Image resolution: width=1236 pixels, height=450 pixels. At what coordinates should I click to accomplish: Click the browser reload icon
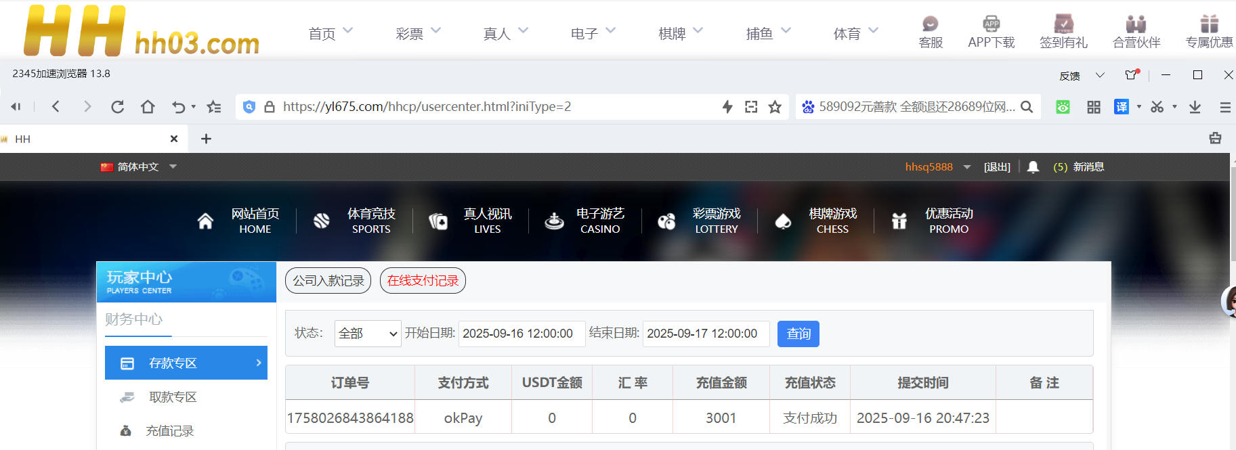pos(117,107)
